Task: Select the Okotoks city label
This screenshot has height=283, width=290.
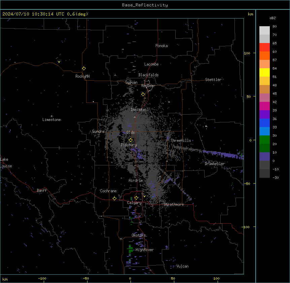Action: point(139,235)
